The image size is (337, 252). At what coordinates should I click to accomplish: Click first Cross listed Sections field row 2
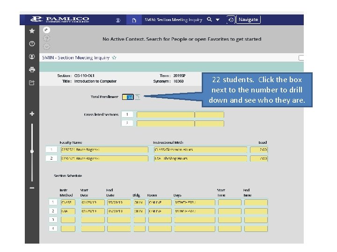[x=166, y=123]
